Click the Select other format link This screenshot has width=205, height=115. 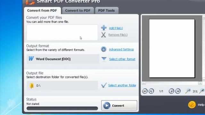[122, 59]
